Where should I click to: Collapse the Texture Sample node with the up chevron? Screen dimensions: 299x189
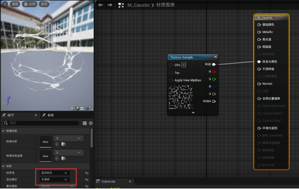tap(215, 57)
